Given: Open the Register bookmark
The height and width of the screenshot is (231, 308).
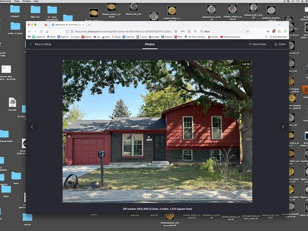Looking at the screenshot, I should click(x=86, y=37).
